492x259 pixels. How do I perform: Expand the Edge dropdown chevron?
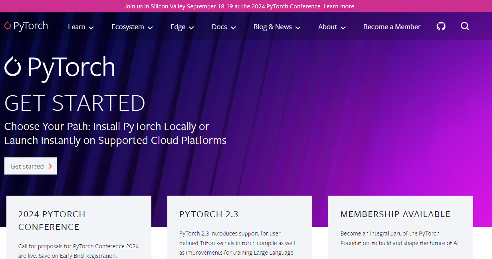pyautogui.click(x=191, y=27)
